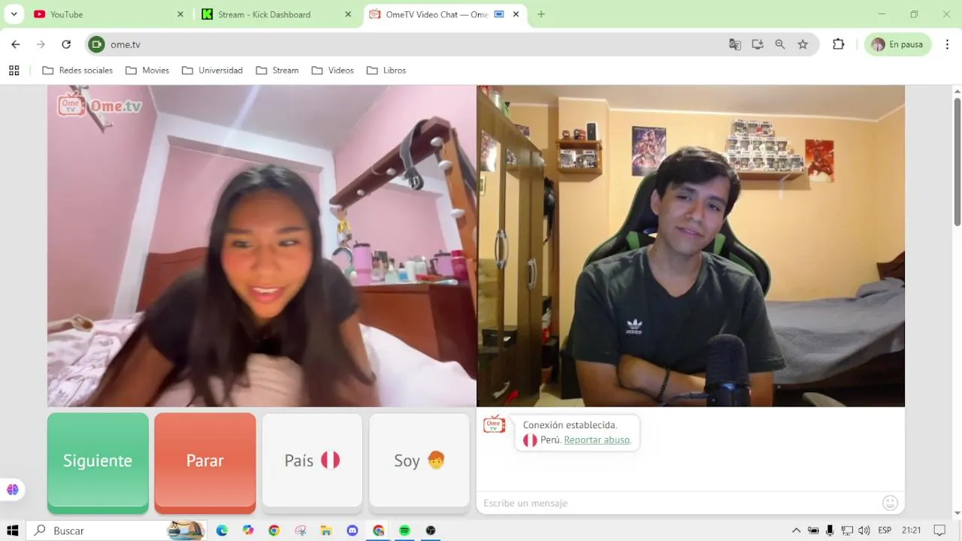Open the apps grid in bookmarks bar
Viewport: 962px width, 541px height.
coord(14,71)
